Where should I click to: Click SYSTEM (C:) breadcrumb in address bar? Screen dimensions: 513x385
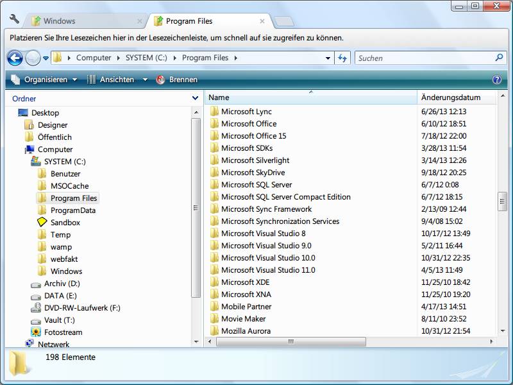146,58
